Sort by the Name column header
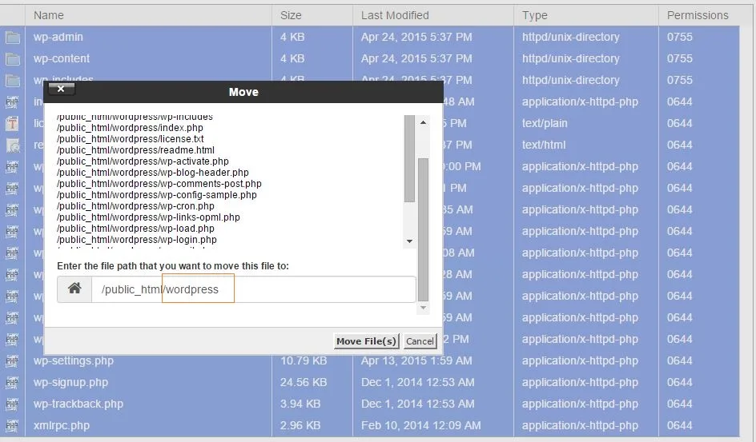The width and height of the screenshot is (756, 442). [49, 15]
